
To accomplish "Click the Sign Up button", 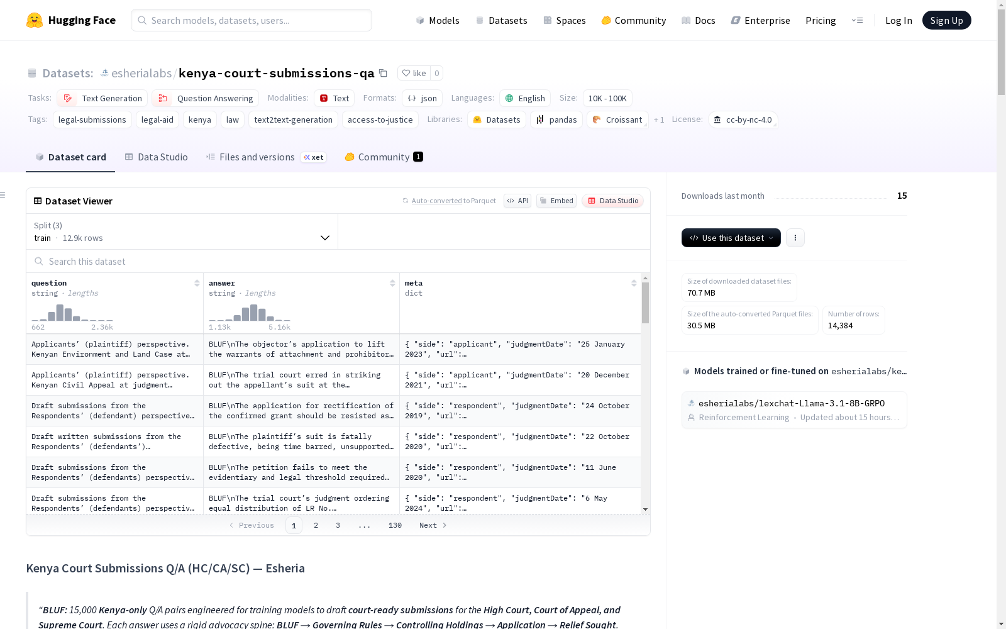I will point(946,20).
